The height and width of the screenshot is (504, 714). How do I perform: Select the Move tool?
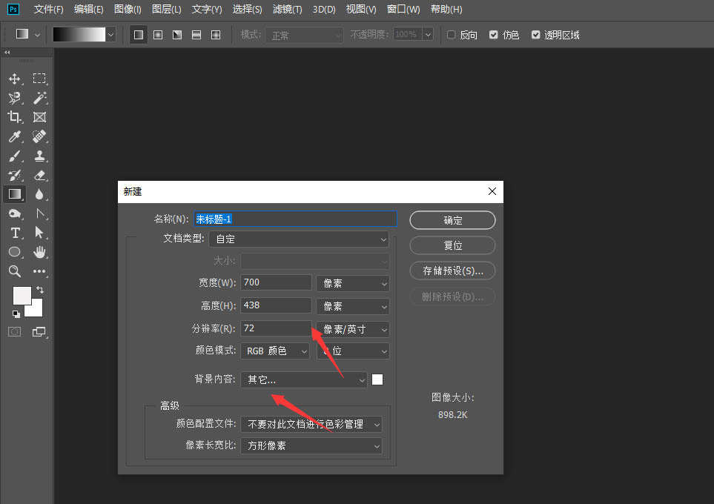(15, 78)
